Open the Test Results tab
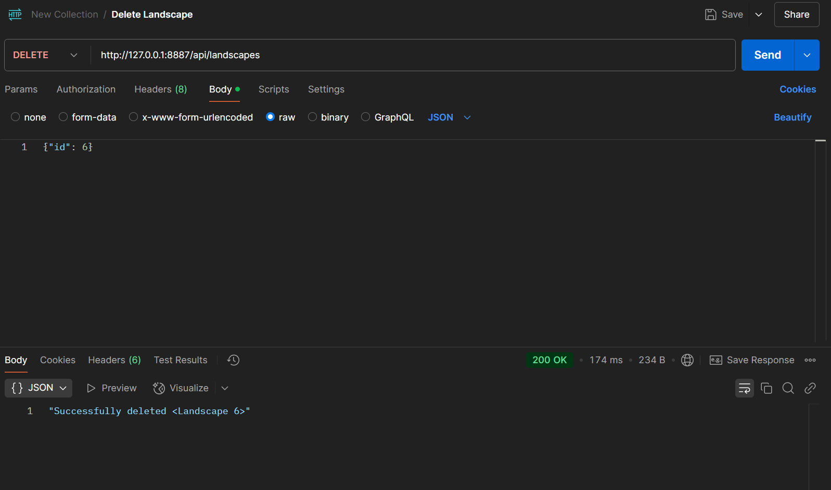831x490 pixels. pos(181,360)
